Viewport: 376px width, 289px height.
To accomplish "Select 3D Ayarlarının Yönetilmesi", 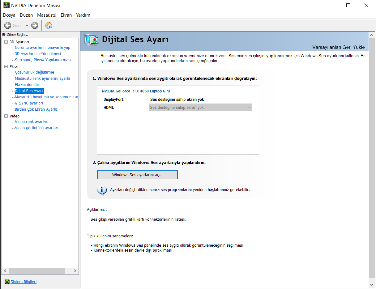I will [x=38, y=53].
